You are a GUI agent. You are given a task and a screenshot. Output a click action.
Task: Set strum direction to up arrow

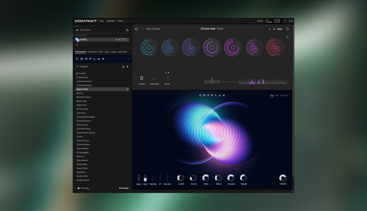[169, 73]
